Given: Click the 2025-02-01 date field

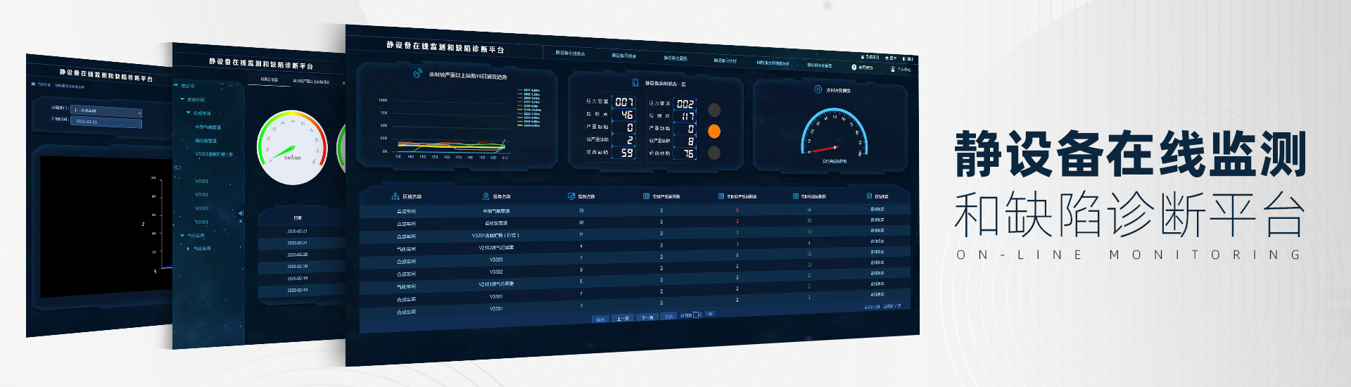Looking at the screenshot, I should [x=106, y=122].
